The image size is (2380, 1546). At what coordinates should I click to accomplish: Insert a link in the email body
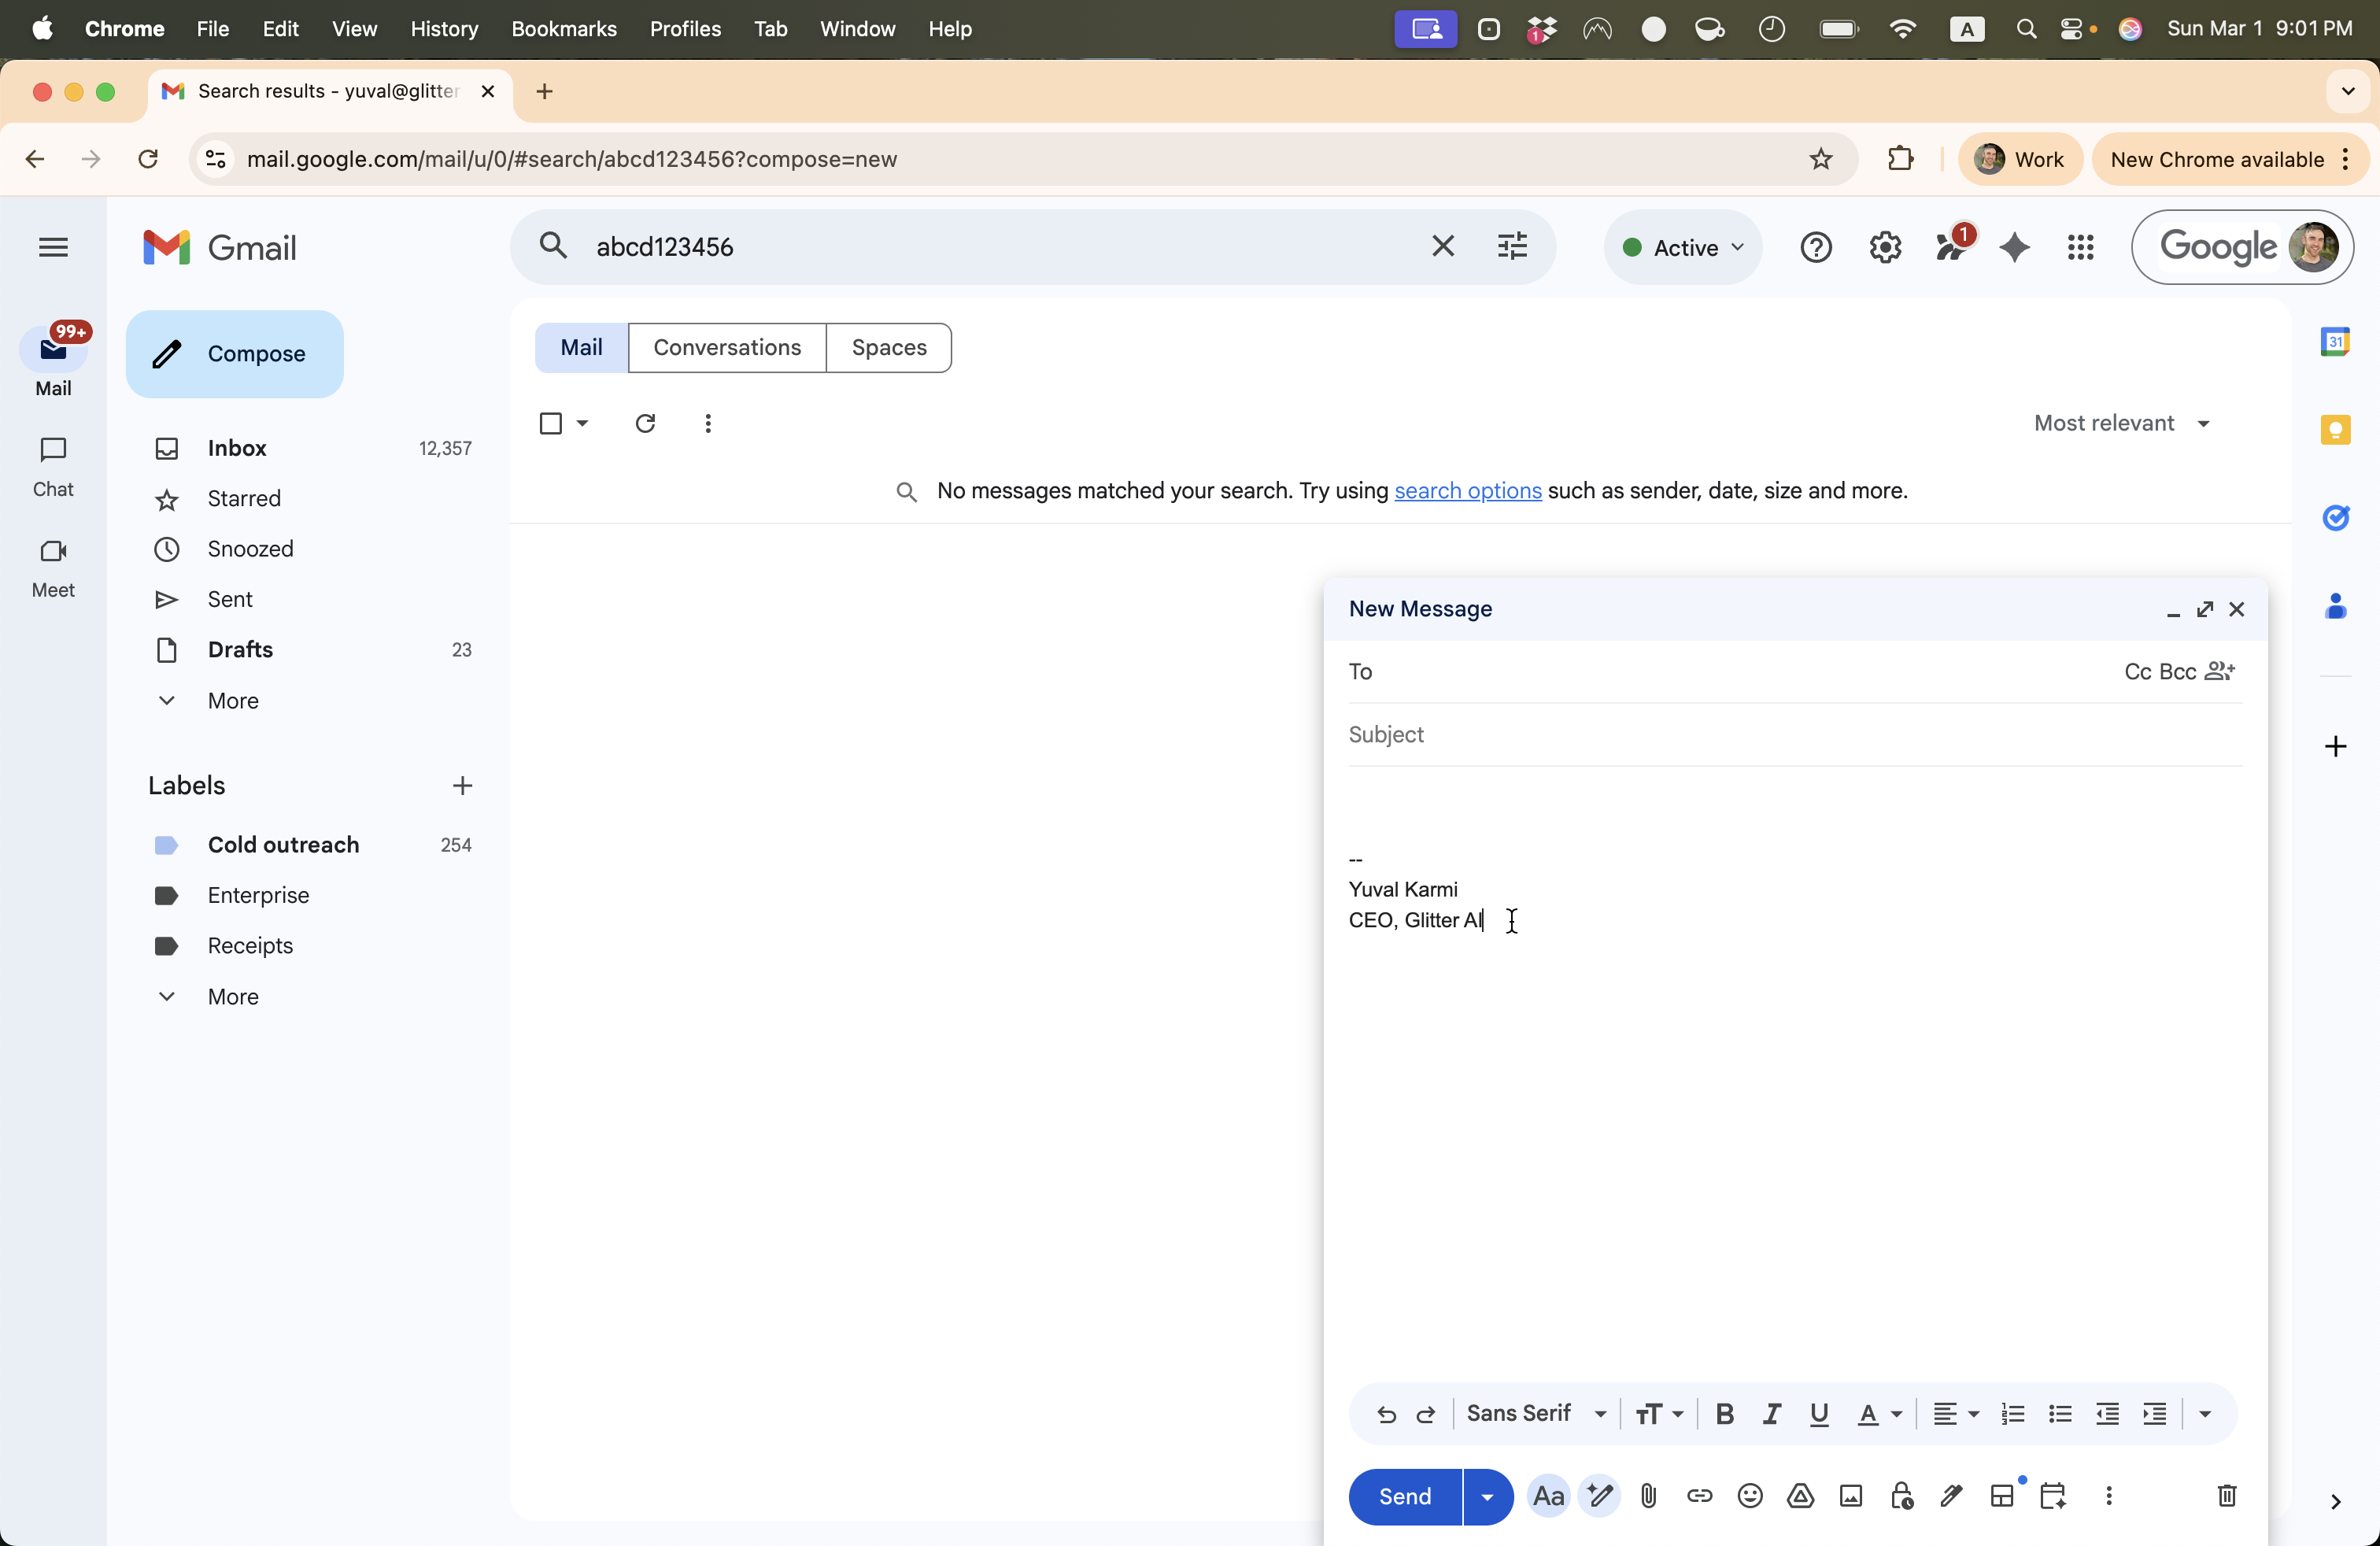click(1700, 1496)
